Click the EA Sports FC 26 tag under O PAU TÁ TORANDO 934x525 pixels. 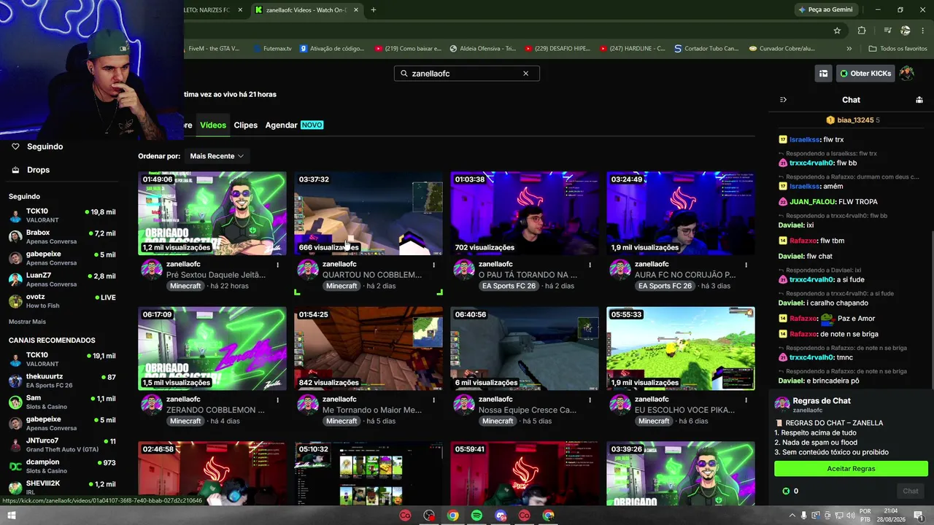509,286
